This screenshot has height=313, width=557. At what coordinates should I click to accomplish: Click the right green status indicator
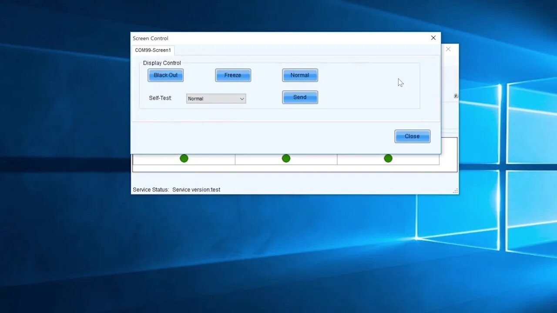click(388, 158)
